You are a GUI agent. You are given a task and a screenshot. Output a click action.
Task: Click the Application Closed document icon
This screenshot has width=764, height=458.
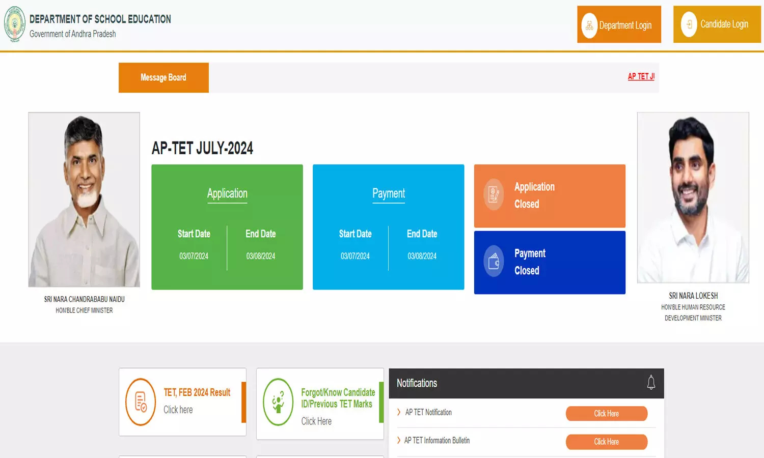tap(494, 194)
